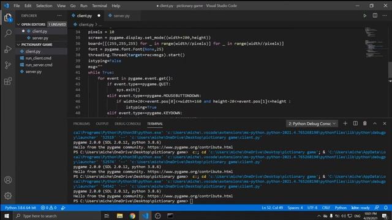The image size is (392, 220).
Task: Open run_server.cmd in file tree
Action: [x=42, y=65]
